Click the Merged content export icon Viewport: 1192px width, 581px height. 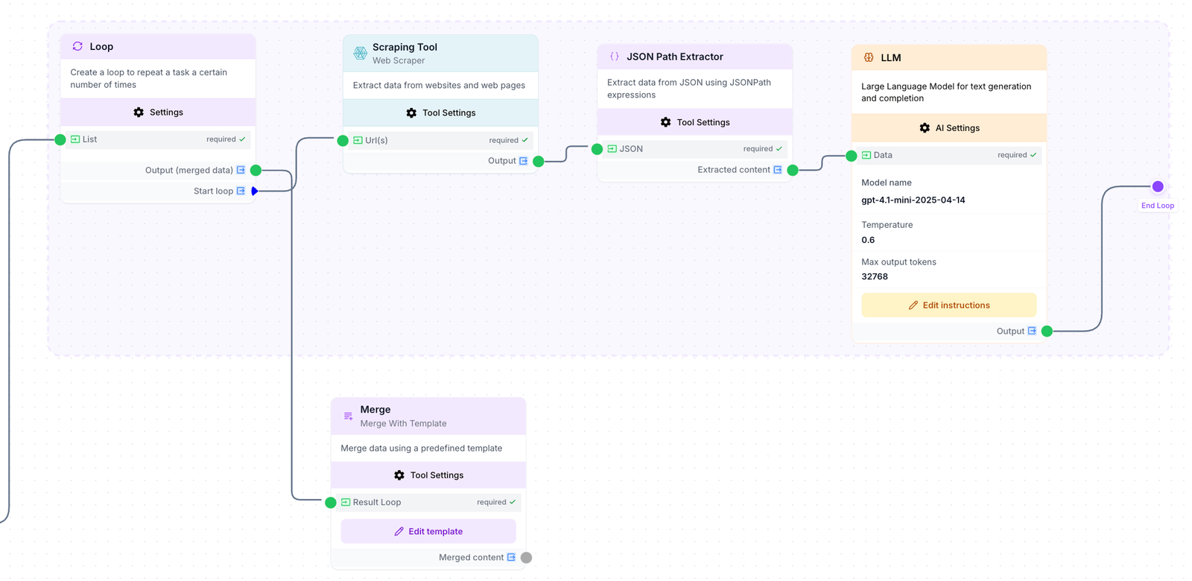tap(511, 557)
